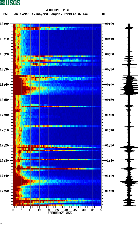The width and height of the screenshot is (140, 226).
Task: Click the 17:10 PST time label
Action: pyautogui.click(x=4, y=130)
